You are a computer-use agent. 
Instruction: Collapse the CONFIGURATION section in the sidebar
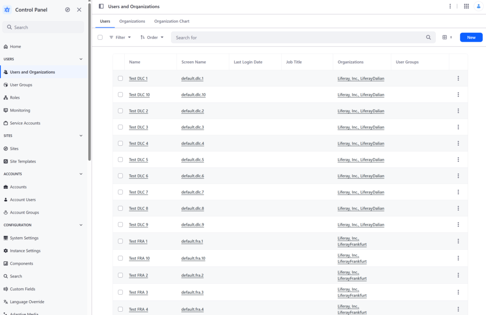tap(81, 225)
